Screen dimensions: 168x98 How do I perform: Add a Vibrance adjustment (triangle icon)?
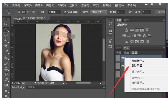pos(147,30)
